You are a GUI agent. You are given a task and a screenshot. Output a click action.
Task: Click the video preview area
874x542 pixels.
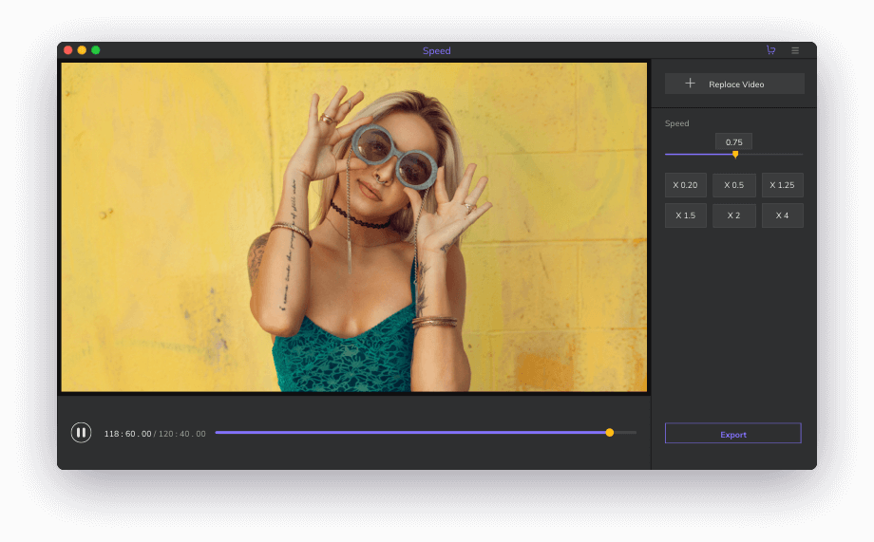[353, 227]
